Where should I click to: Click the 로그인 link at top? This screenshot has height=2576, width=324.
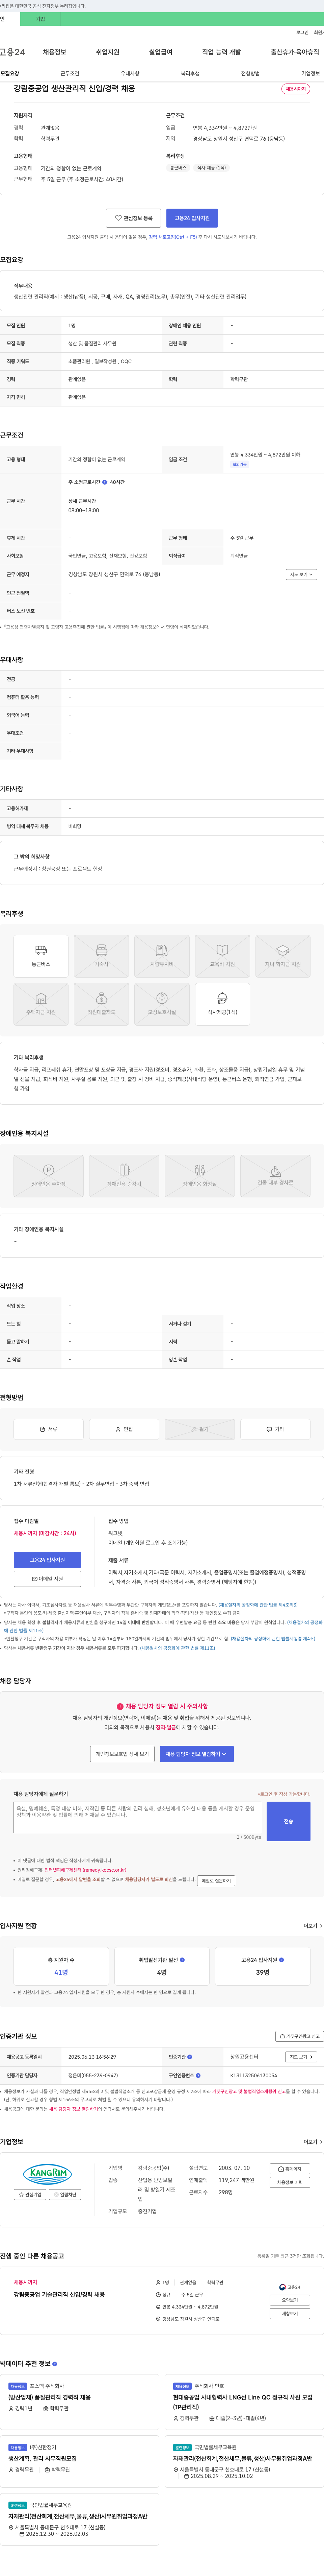click(x=302, y=32)
